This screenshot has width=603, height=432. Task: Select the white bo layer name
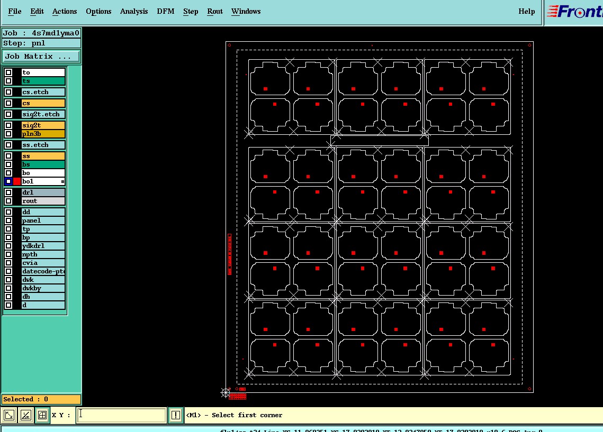(x=43, y=173)
